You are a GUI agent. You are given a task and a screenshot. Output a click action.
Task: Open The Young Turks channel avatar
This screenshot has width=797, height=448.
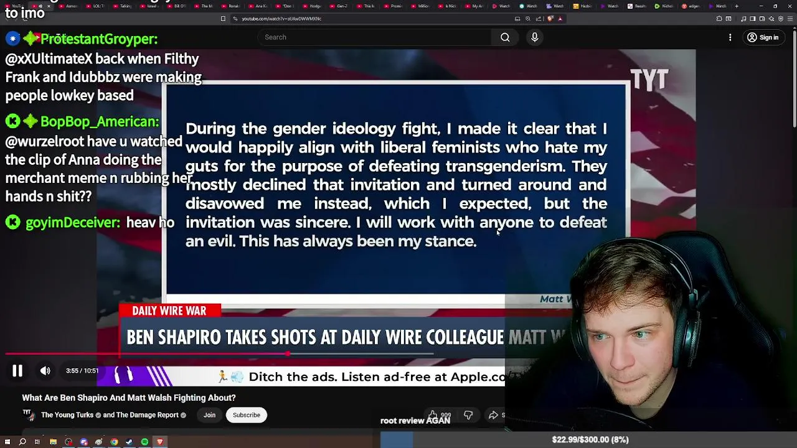pos(28,414)
